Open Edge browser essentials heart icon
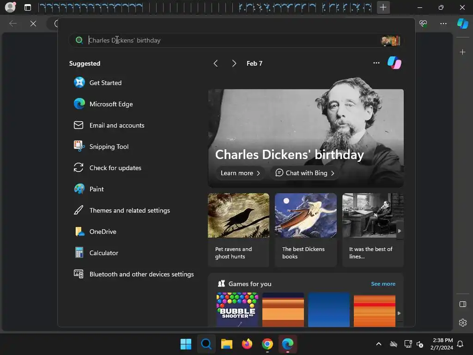Screen dimensions: 473x355 pos(423,24)
